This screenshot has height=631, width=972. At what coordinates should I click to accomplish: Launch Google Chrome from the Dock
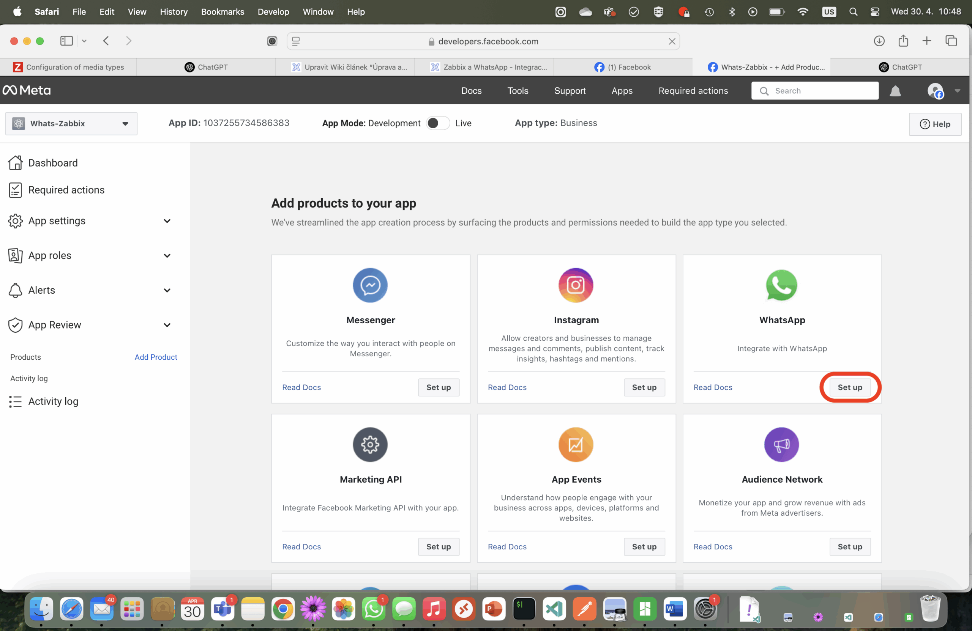282,609
